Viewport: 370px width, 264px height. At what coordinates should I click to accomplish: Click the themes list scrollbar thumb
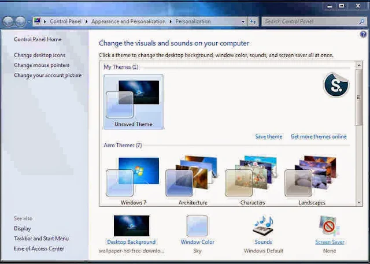click(x=359, y=97)
